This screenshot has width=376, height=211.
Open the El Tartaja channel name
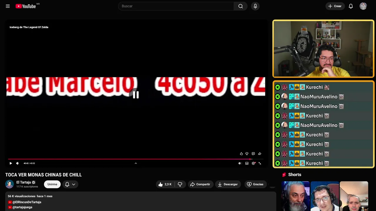pyautogui.click(x=23, y=182)
